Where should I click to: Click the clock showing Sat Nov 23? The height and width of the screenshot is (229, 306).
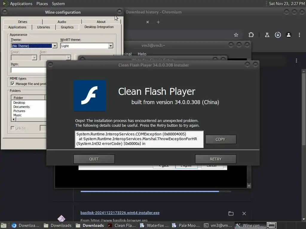click(x=287, y=4)
